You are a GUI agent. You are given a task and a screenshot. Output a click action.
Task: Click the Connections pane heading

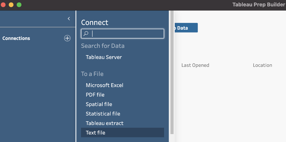[16, 38]
